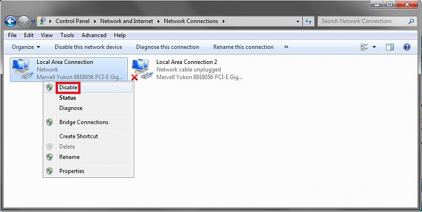Click the Back navigation arrow button
Screen dimensions: 422x212
(x=11, y=21)
